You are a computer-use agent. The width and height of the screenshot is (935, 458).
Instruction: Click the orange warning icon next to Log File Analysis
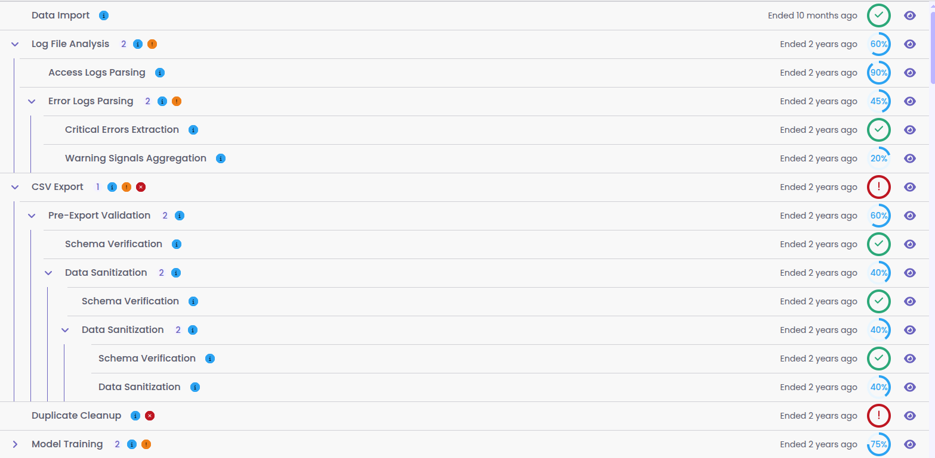click(152, 44)
